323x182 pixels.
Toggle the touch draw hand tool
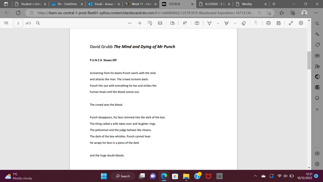256,23
